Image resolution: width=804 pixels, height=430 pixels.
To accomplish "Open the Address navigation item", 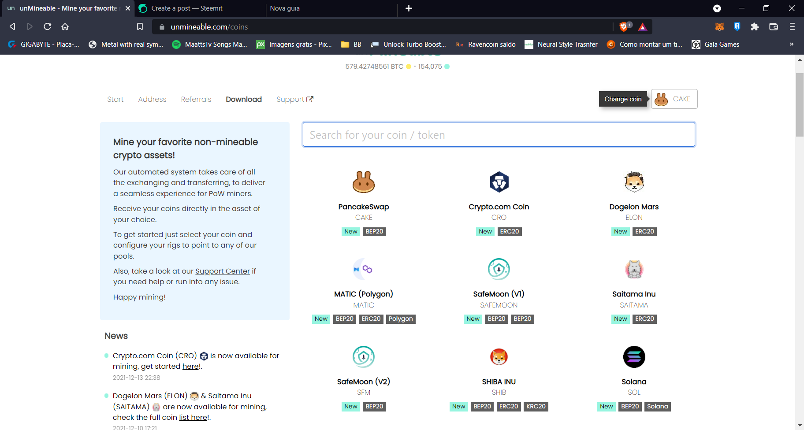I will pyautogui.click(x=152, y=100).
